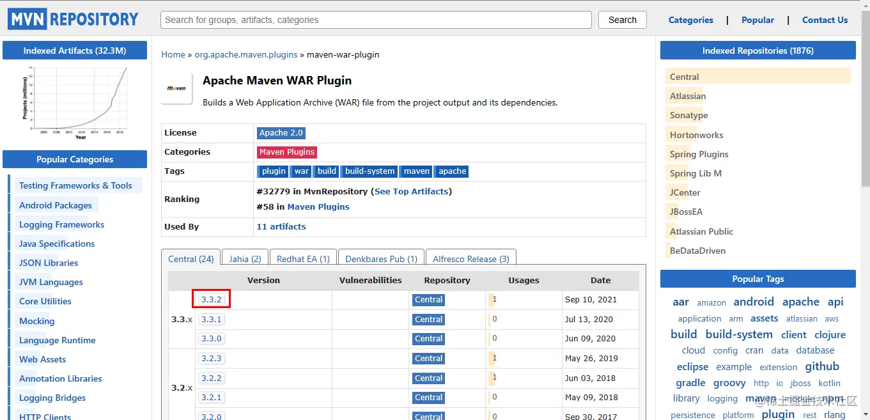870x420 pixels.
Task: Go to Home breadcrumb link
Action: [173, 54]
